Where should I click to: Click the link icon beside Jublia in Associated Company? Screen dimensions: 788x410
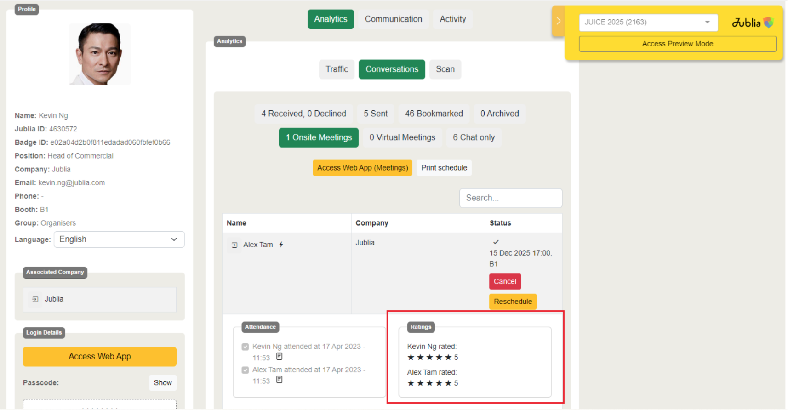(35, 299)
